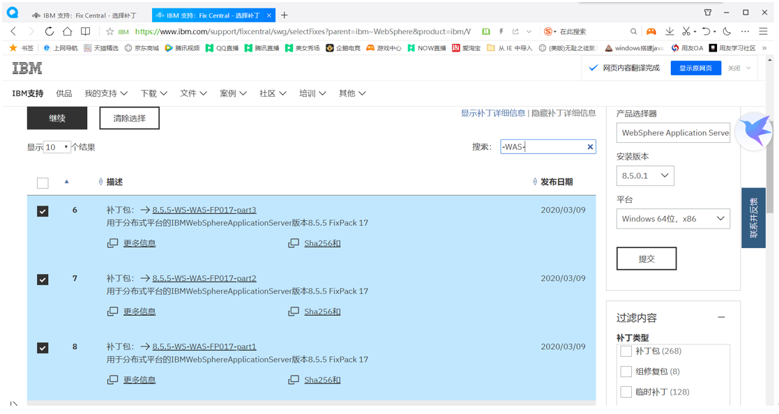Expand the 我的支持 menu
Image resolution: width=779 pixels, height=414 pixels.
point(106,93)
